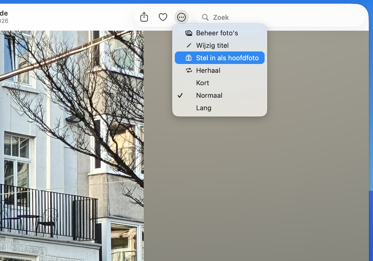Click the building photo with the bare tree

tap(72, 146)
